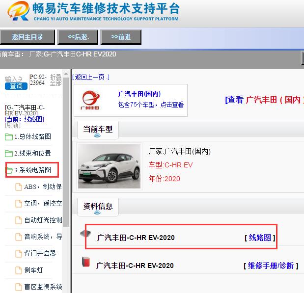Open folder icon for 1.总体线路图
Screen dimensions: 304x293
tap(9, 137)
